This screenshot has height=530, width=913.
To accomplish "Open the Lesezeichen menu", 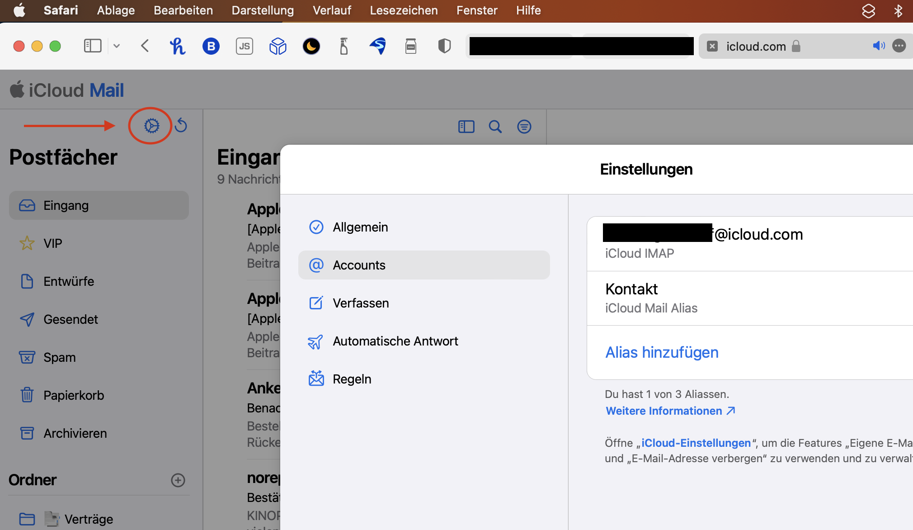I will tap(403, 10).
